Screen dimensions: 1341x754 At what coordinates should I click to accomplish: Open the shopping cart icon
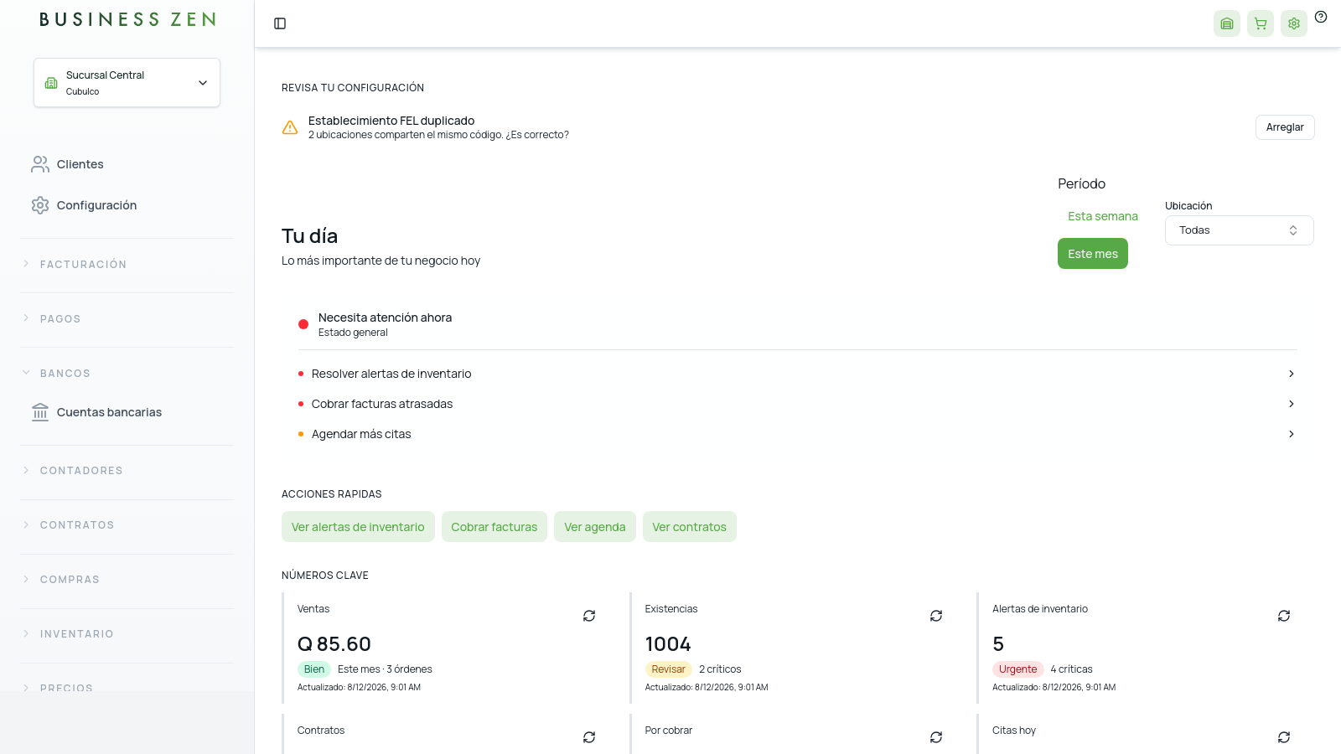pyautogui.click(x=1261, y=23)
